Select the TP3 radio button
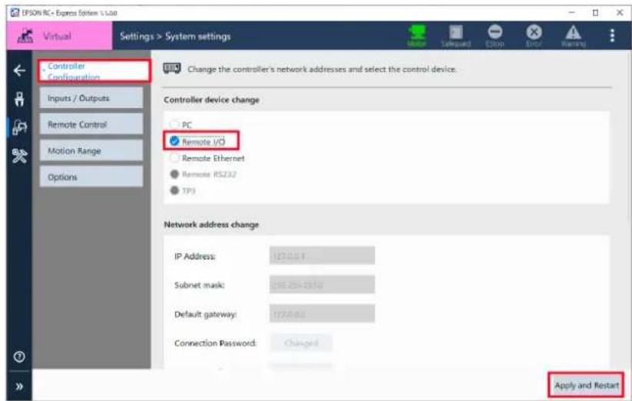The width and height of the screenshot is (632, 401). (174, 190)
